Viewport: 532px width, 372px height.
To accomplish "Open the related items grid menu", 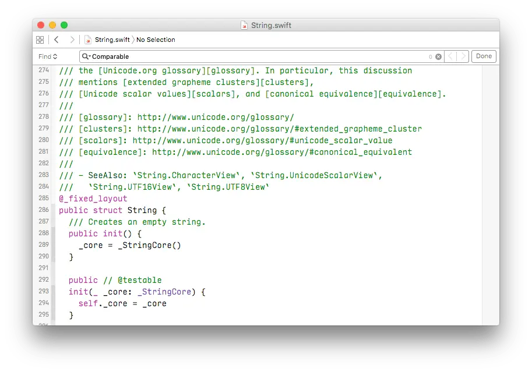I will click(40, 40).
